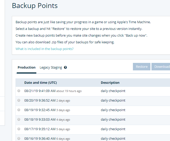Open "What is included in the backup points?" link
The image size is (170, 141).
pos(45,49)
